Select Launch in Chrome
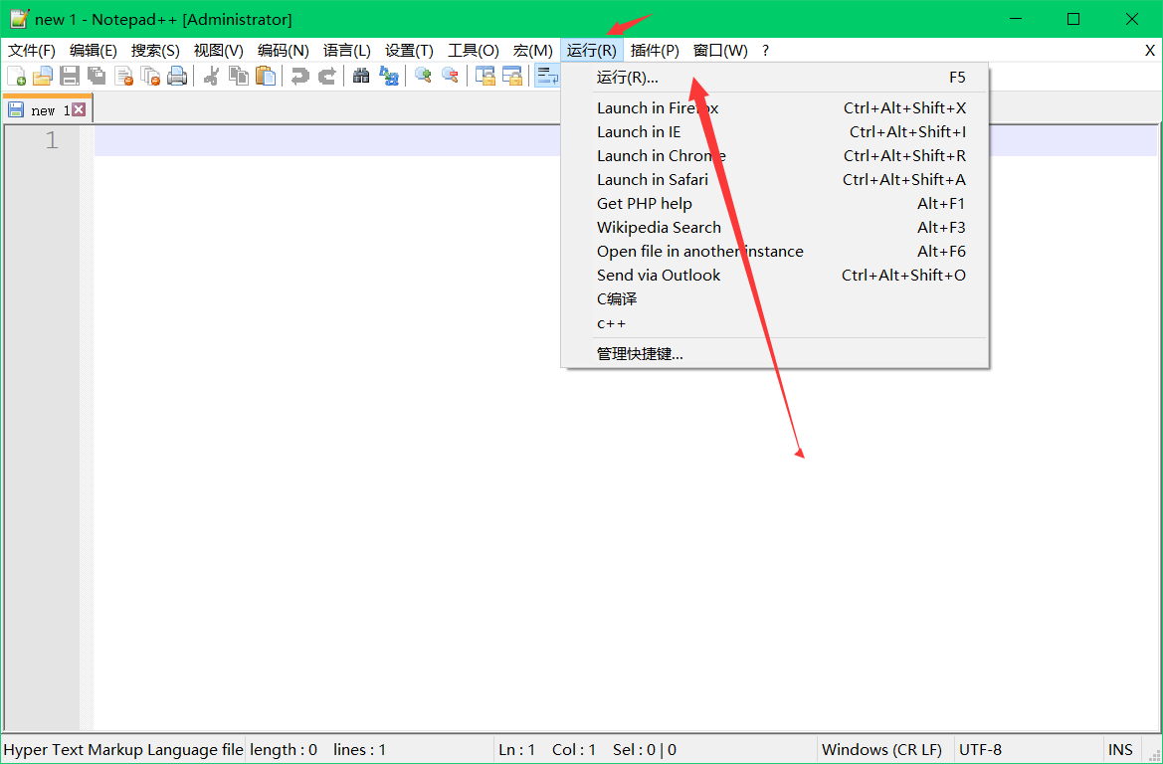 pyautogui.click(x=661, y=155)
